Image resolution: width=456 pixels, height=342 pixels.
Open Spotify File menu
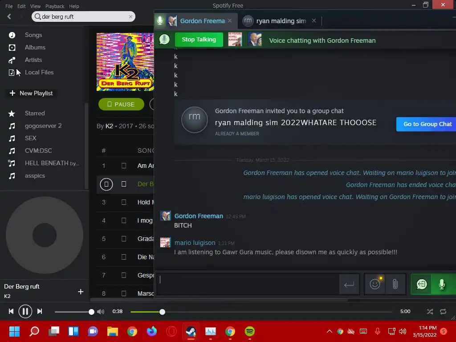pos(9,6)
